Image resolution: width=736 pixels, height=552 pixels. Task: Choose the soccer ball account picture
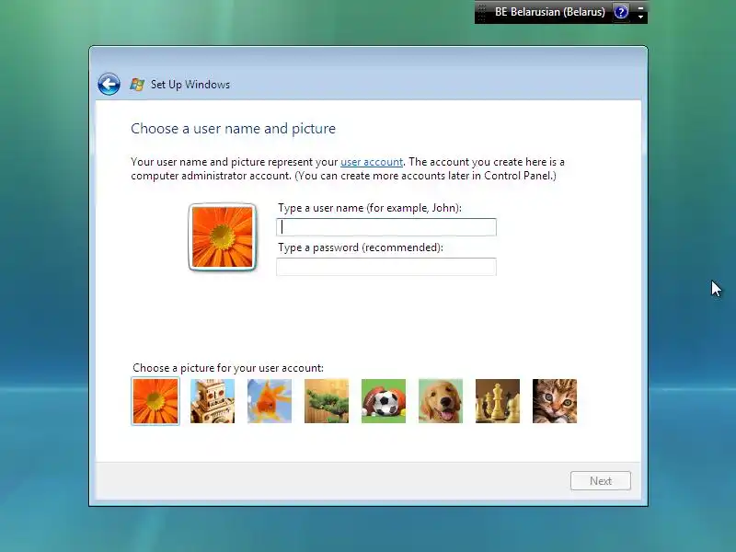click(x=384, y=401)
